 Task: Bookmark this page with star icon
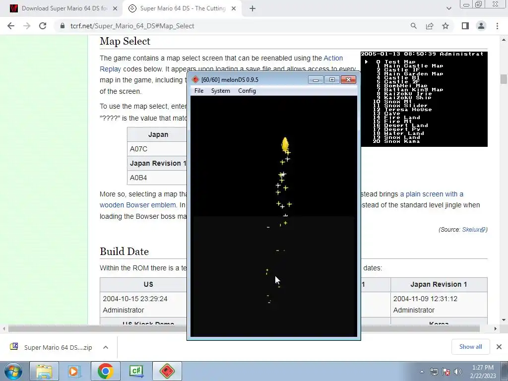[445, 26]
